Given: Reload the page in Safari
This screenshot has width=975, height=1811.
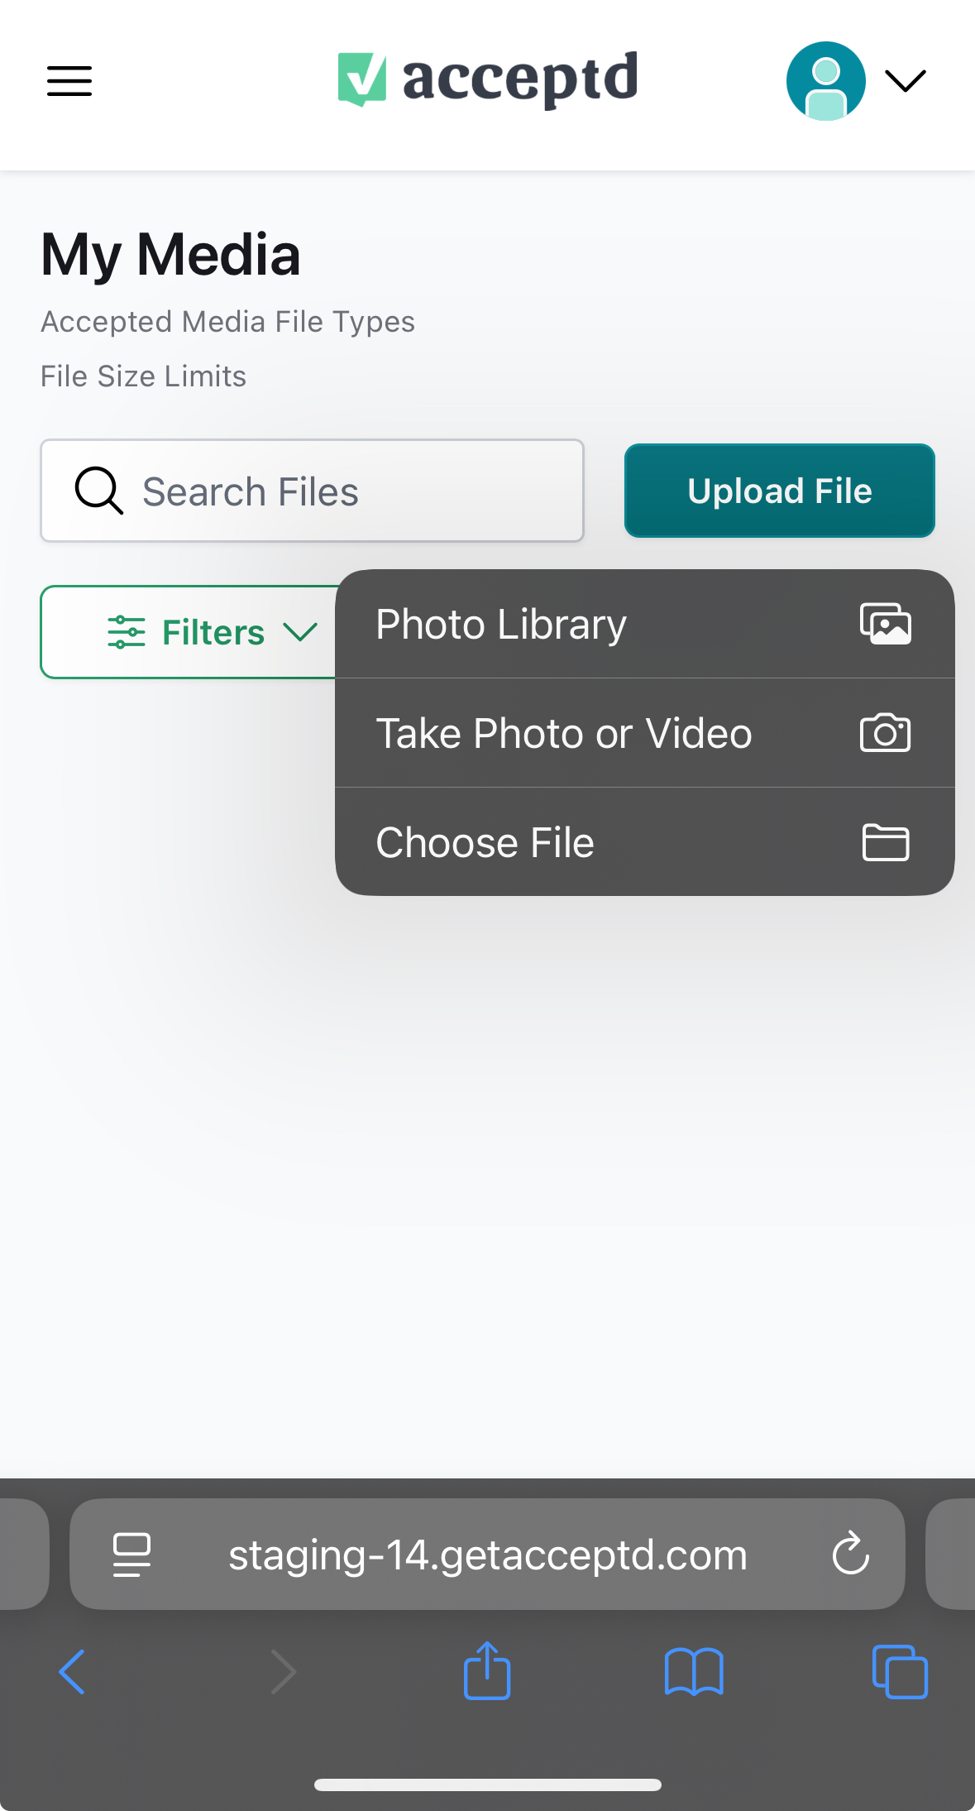Looking at the screenshot, I should pyautogui.click(x=851, y=1554).
